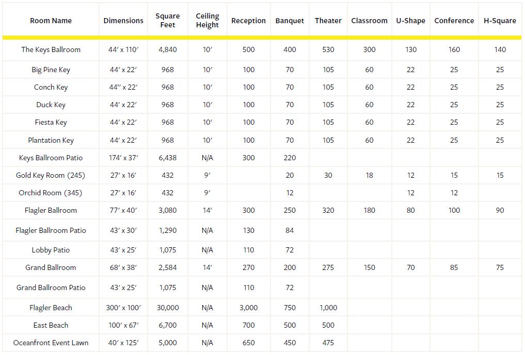The image size is (525, 355).
Task: Click the U-Shape column header
Action: [x=410, y=21]
